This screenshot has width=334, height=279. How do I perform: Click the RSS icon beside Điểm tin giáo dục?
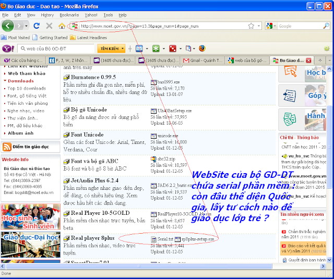7,147
